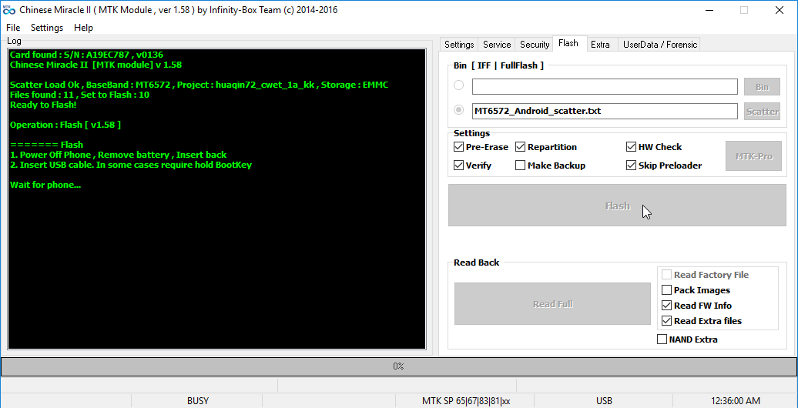Close the Chinese Miracle II window
798x408 pixels.
pyautogui.click(x=780, y=10)
